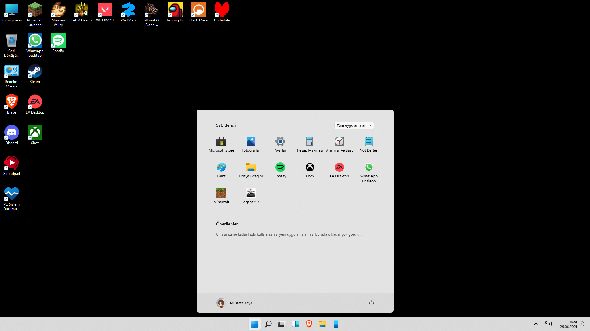590x331 pixels.
Task: Click the power button in Start menu
Action: pos(371,303)
